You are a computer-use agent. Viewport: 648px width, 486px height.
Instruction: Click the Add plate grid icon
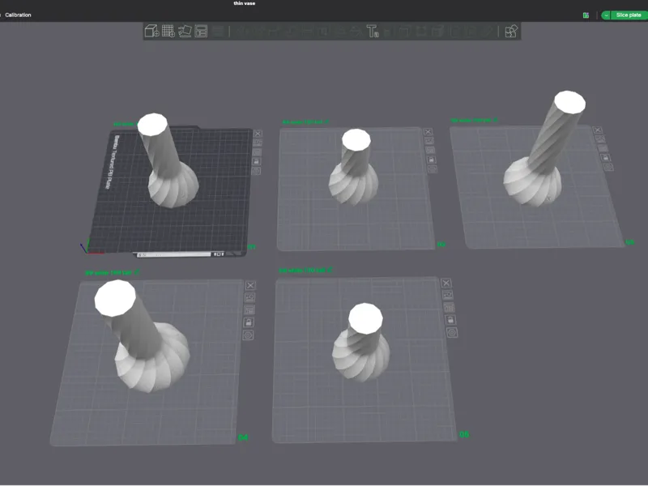pyautogui.click(x=168, y=31)
